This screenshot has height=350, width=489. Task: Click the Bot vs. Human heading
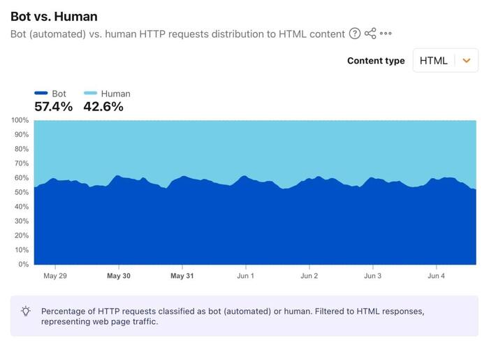[54, 17]
